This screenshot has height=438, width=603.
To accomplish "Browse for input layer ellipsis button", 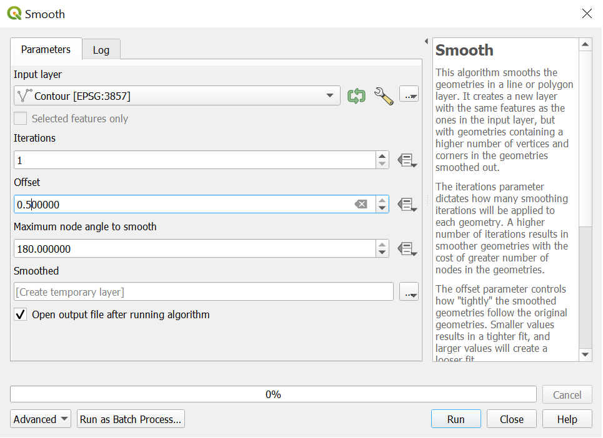I will click(409, 94).
